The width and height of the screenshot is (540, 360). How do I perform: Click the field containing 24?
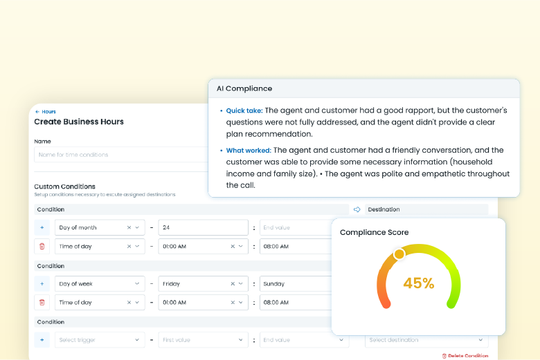[x=203, y=227]
